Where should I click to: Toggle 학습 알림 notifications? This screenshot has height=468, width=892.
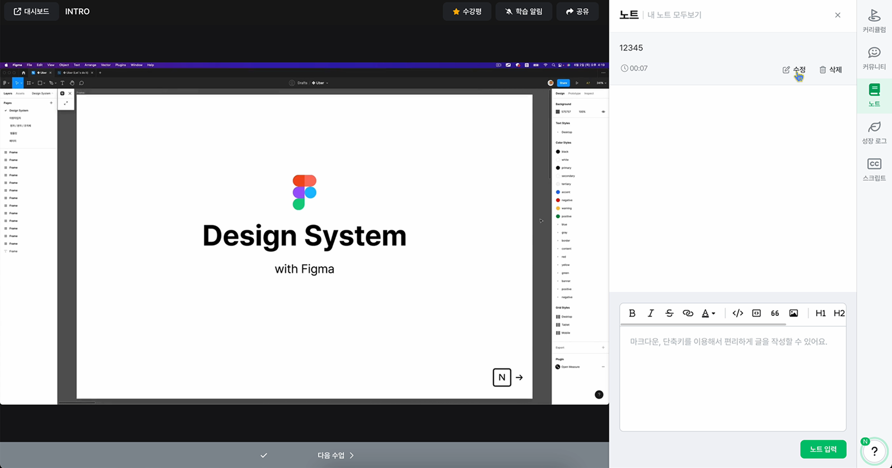[524, 12]
